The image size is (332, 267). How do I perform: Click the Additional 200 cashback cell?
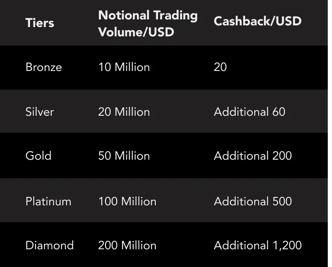253,156
